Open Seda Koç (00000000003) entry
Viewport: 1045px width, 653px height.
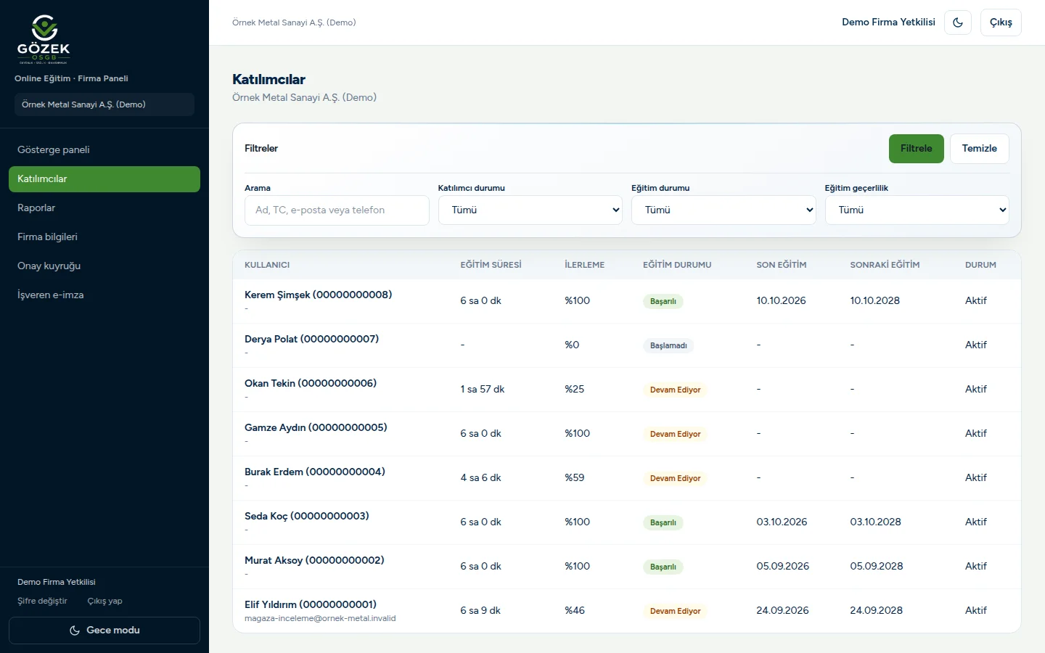(x=307, y=516)
